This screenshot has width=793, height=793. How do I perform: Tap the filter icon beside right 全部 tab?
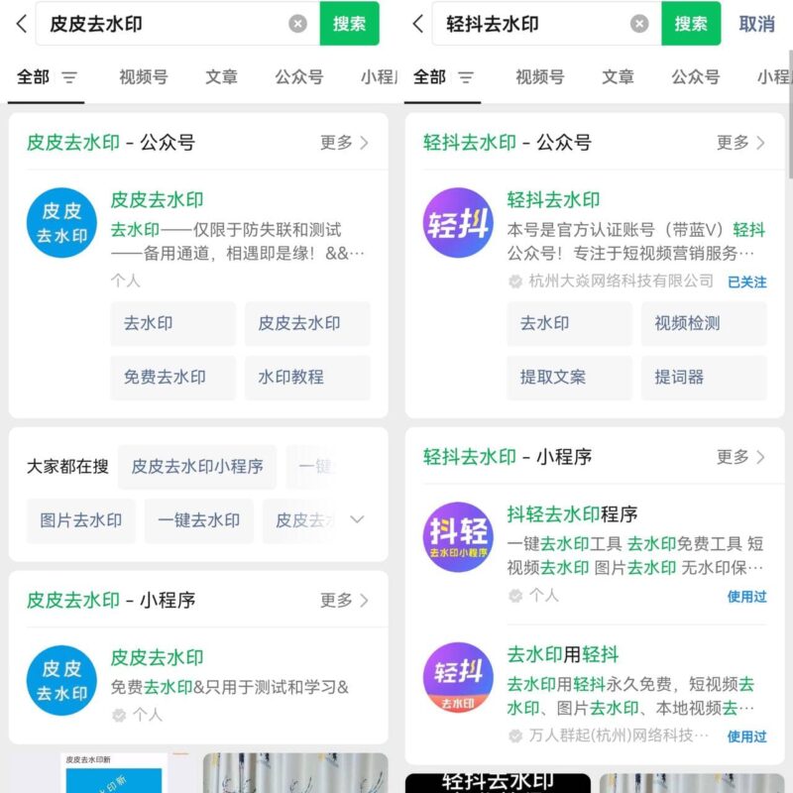(466, 75)
